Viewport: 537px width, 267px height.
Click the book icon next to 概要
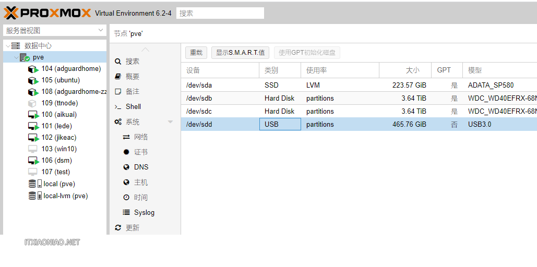click(118, 76)
